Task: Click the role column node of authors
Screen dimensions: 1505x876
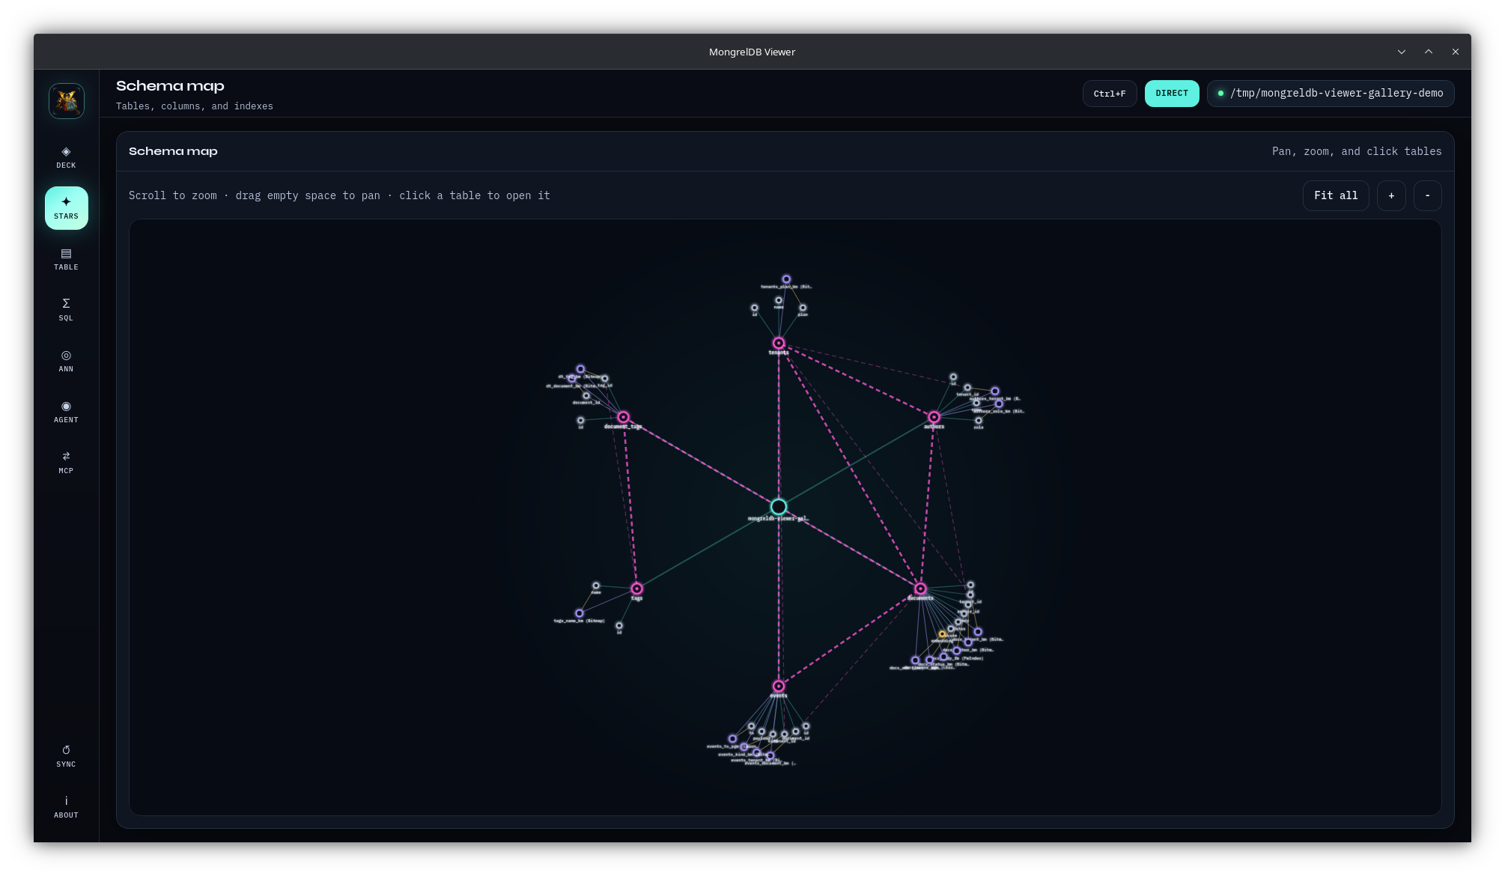Action: click(979, 421)
